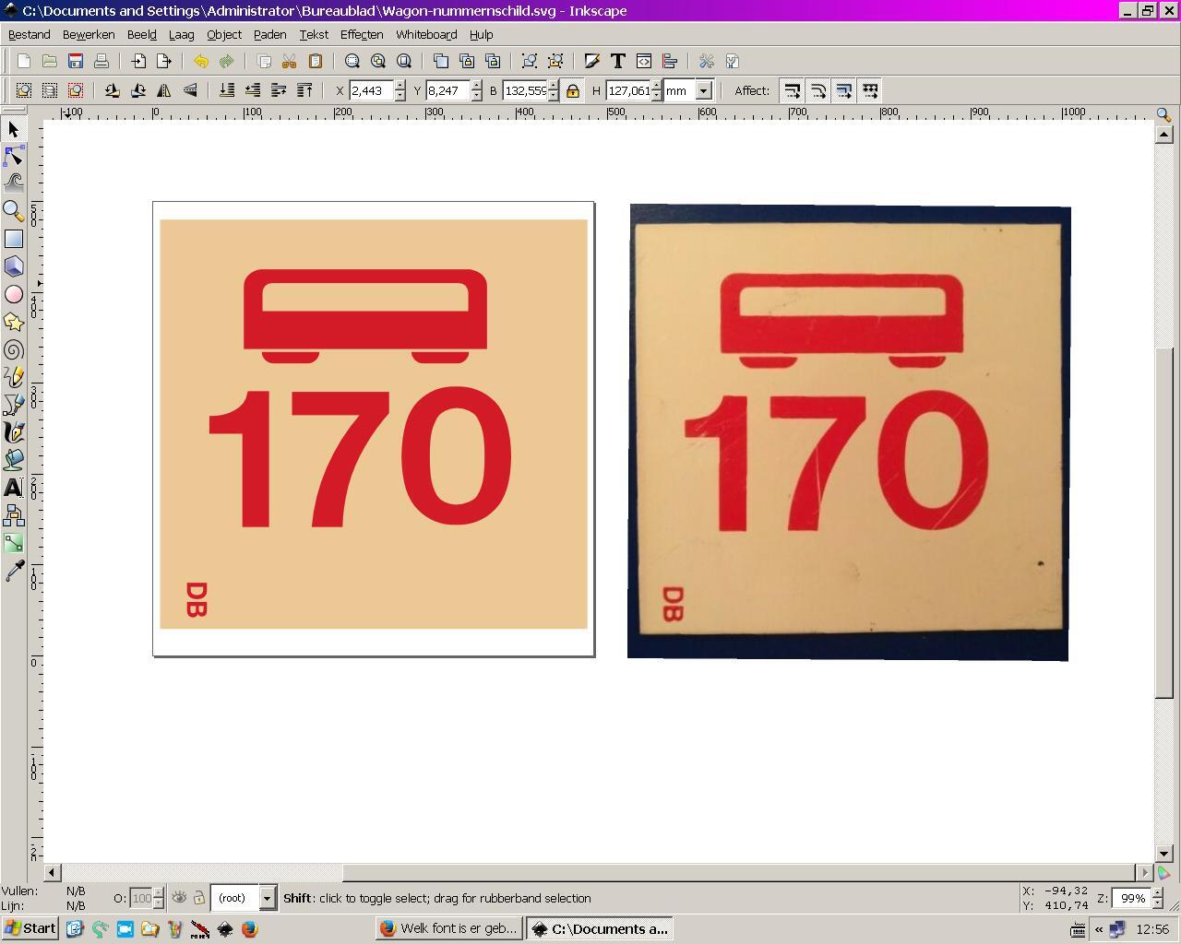Open the XML editor icon
1181x944 pixels.
[644, 61]
